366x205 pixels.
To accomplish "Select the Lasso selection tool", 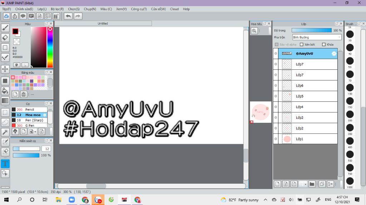I will 5,122.
